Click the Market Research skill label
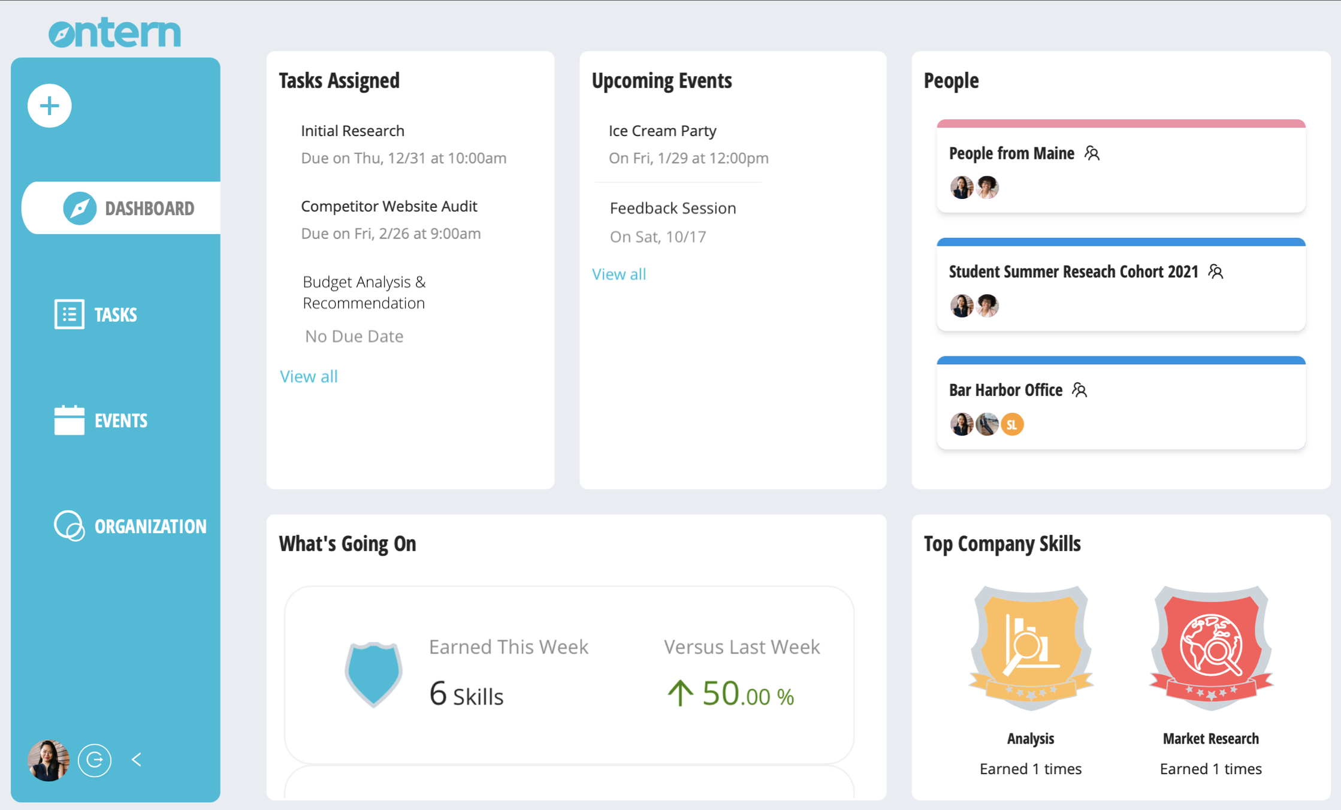The image size is (1341, 810). pyautogui.click(x=1211, y=739)
